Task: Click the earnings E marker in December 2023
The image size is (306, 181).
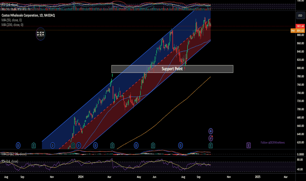Action: [x=73, y=145]
